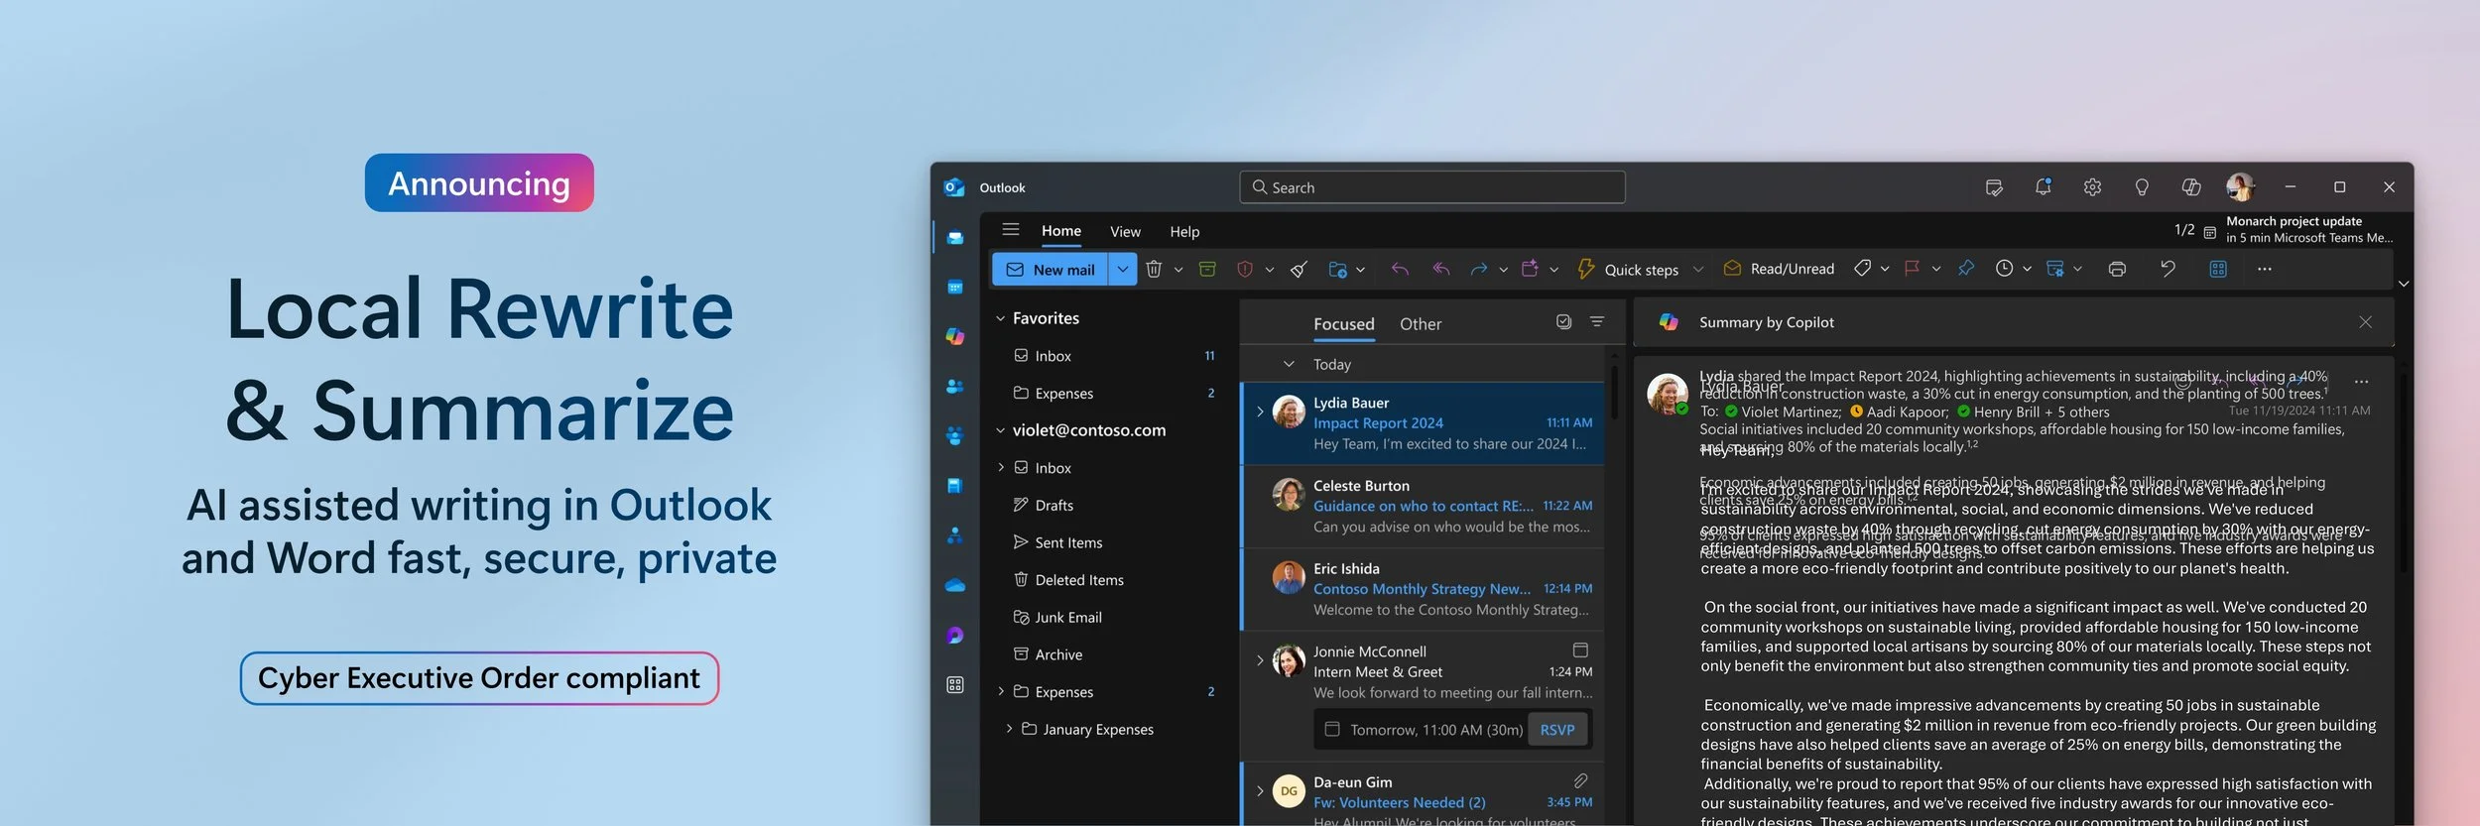Open the Copilot icon in title bar
Image resolution: width=2480 pixels, height=826 pixels.
pyautogui.click(x=2191, y=187)
